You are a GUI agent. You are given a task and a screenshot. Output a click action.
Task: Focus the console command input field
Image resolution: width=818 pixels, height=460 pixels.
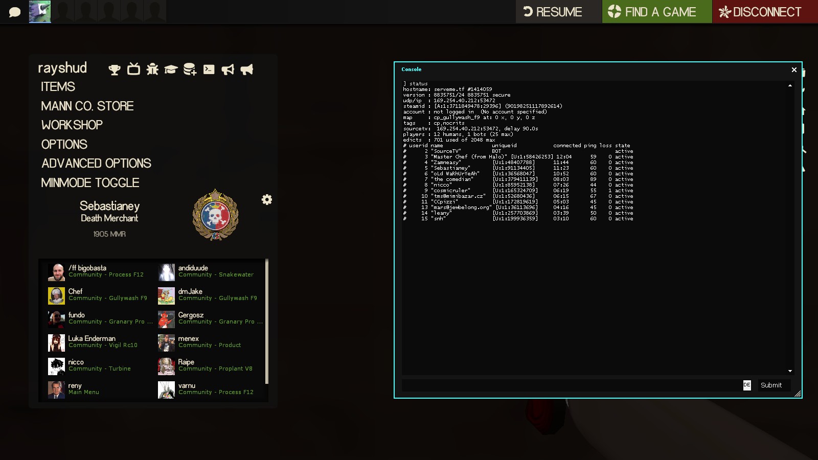pos(572,385)
